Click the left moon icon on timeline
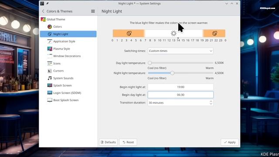279x157 pixels. [x=129, y=33]
